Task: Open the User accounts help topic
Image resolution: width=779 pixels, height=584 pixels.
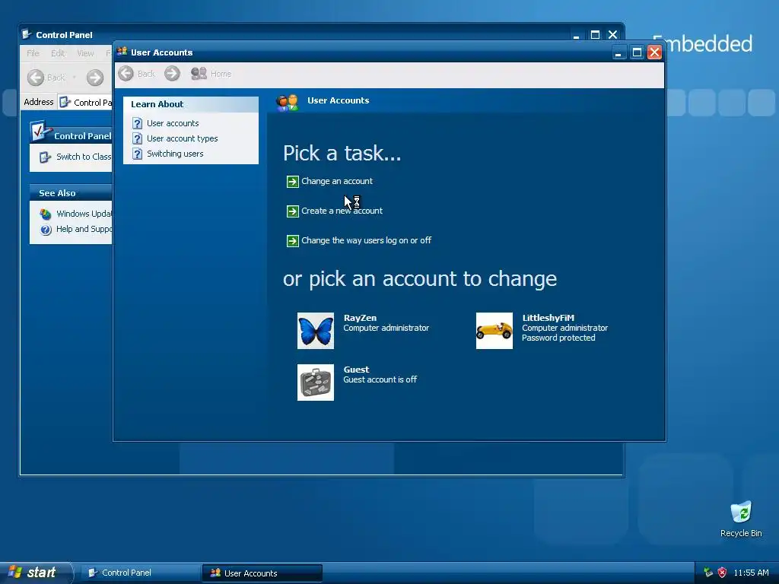Action: pos(173,123)
